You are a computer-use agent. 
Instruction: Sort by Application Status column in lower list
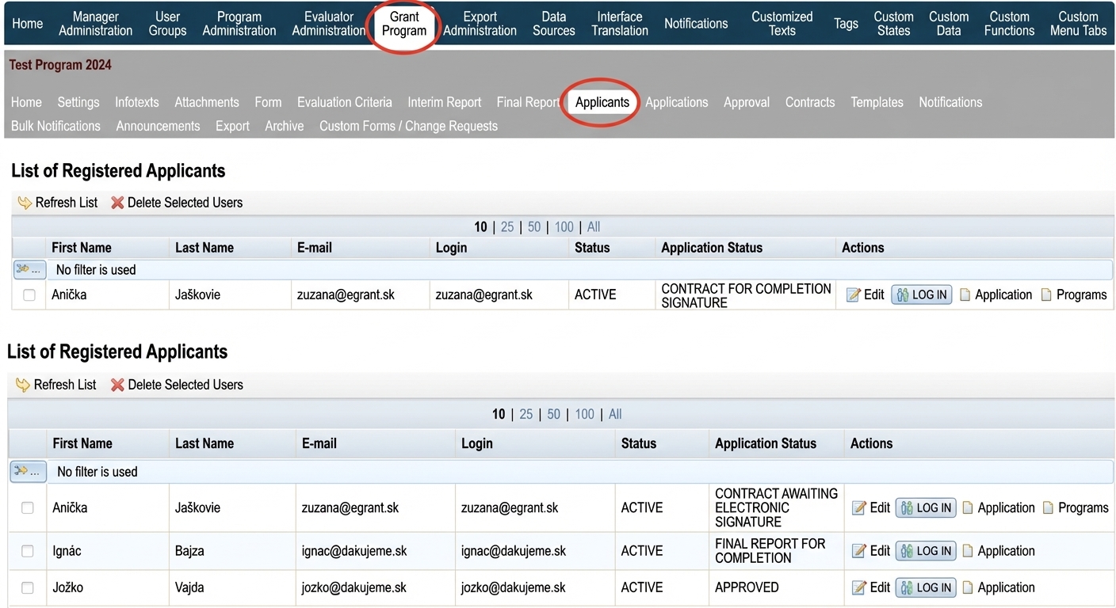(x=766, y=443)
